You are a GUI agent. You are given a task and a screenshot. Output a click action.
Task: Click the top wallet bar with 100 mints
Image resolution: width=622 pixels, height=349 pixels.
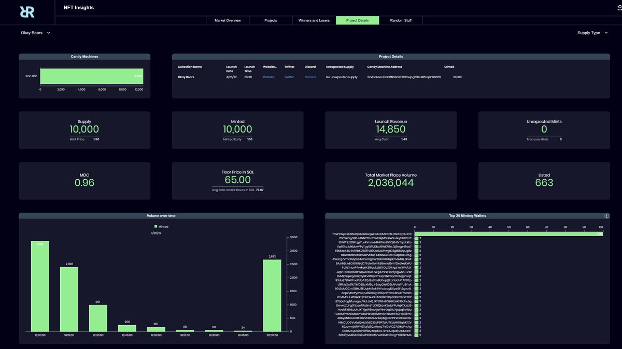(x=508, y=234)
